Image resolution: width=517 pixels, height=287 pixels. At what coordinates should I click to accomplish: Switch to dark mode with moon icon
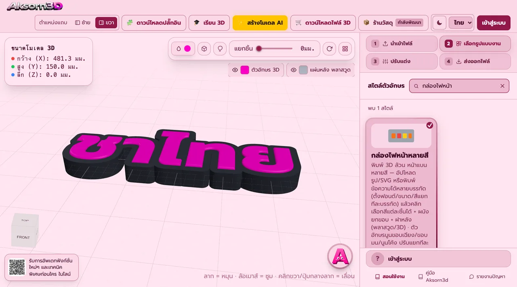(x=439, y=23)
